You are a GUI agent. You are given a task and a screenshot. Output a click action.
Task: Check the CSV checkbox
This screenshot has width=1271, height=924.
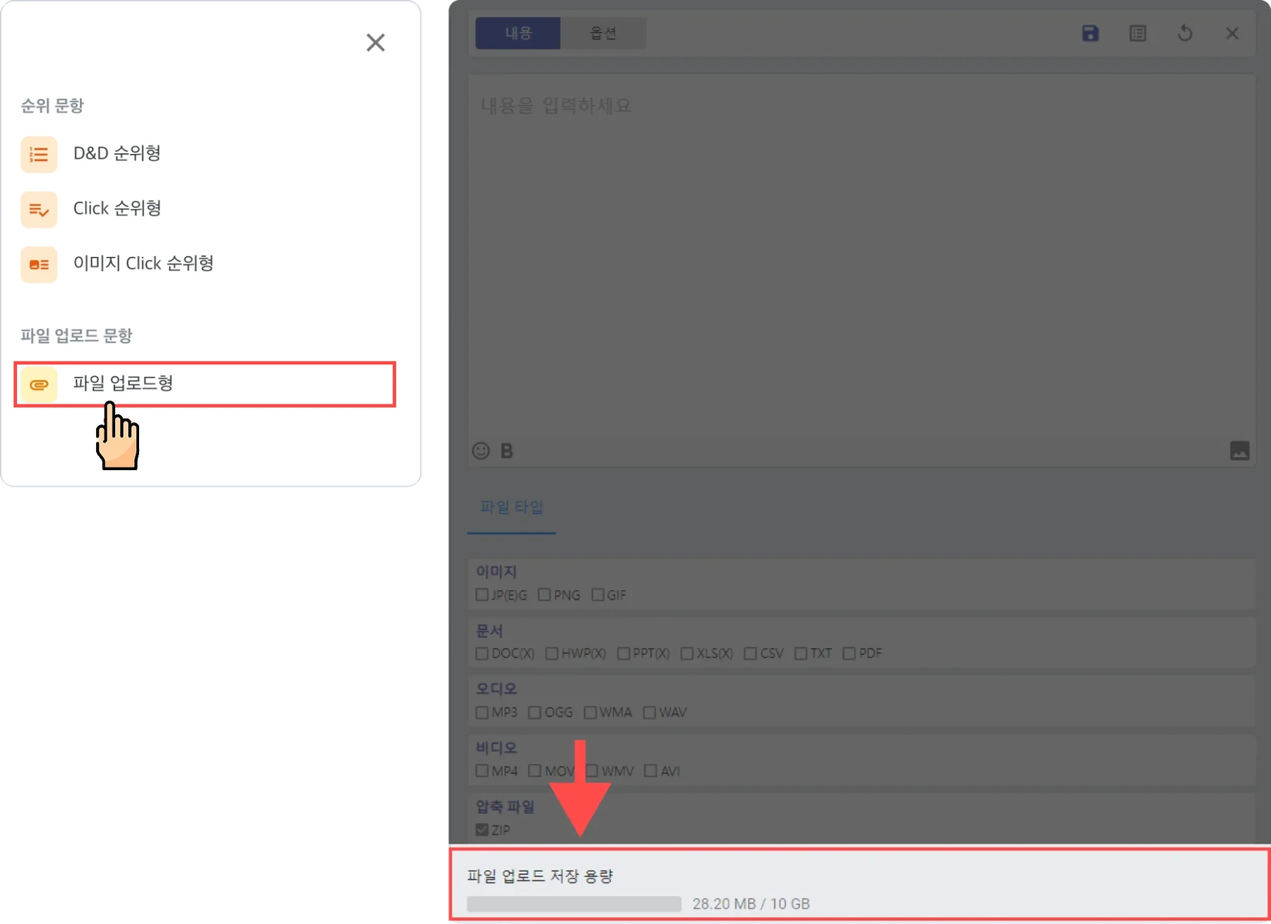750,654
